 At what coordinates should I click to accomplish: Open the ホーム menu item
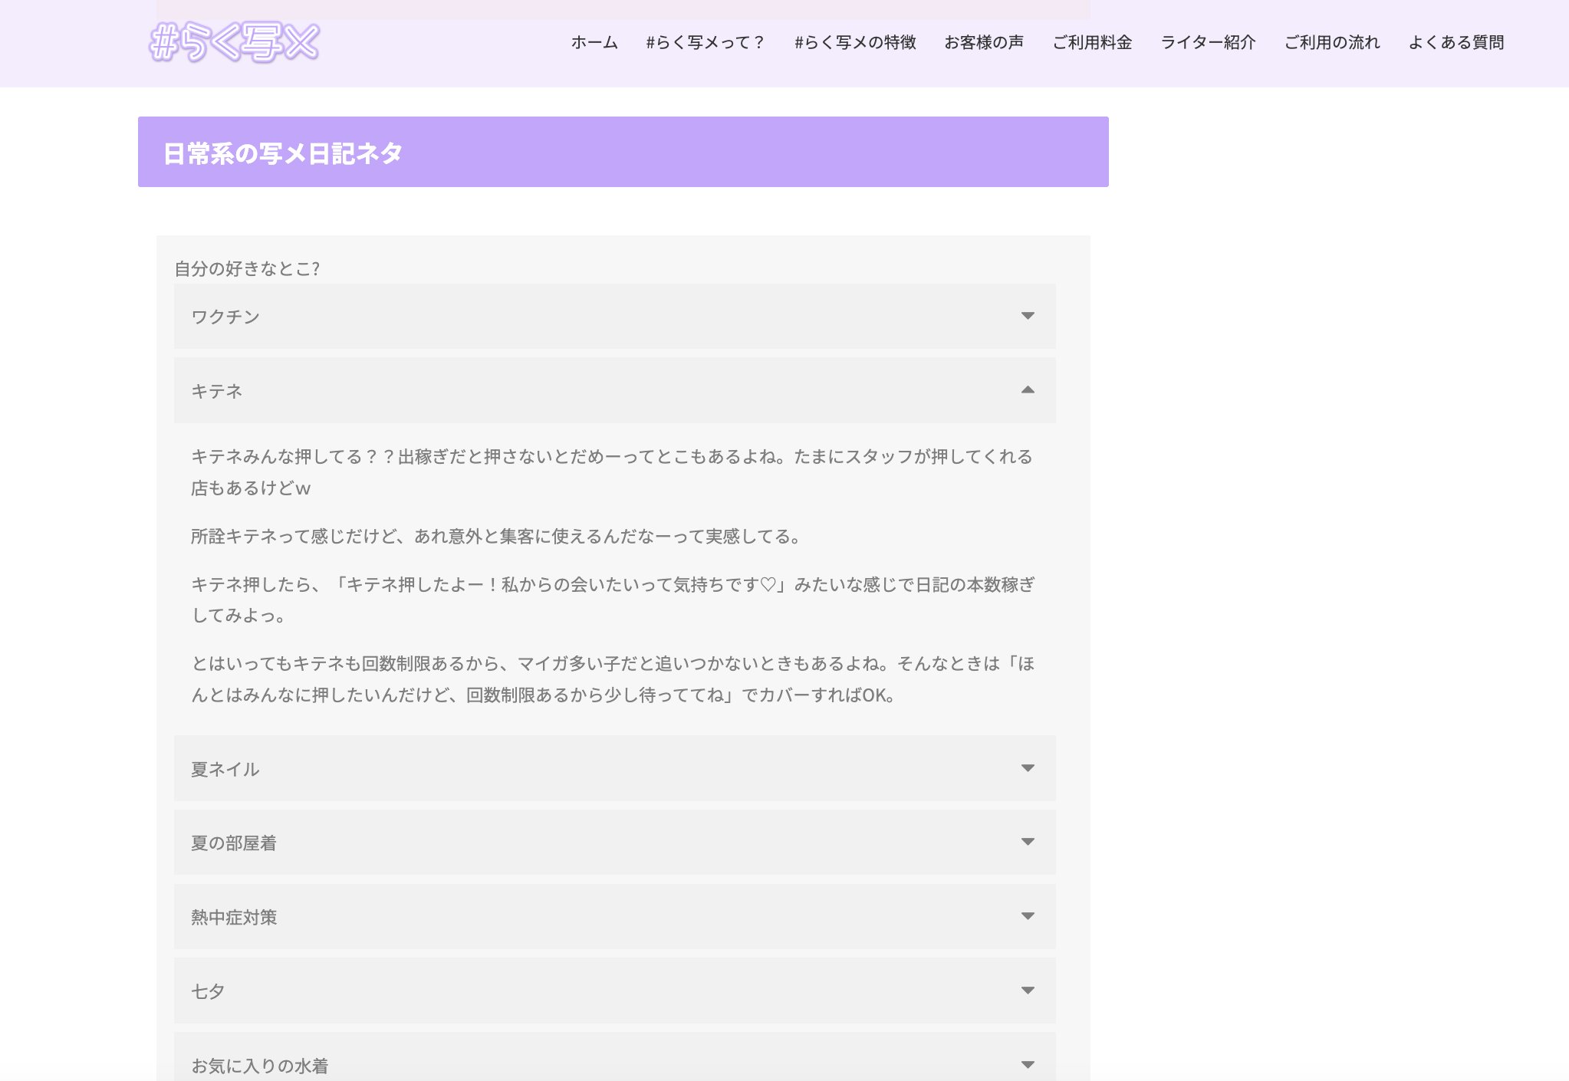[x=594, y=42]
